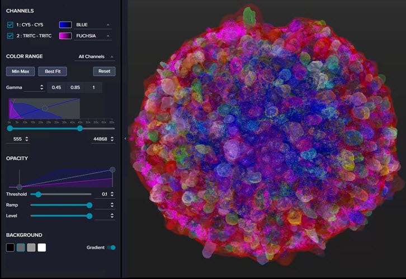The image size is (406, 279).
Task: Click the Gamma value stepper arrows
Action: 41,87
